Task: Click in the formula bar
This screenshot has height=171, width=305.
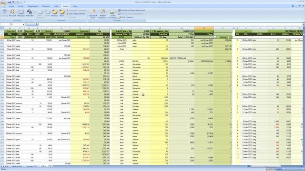Action: 171,24
